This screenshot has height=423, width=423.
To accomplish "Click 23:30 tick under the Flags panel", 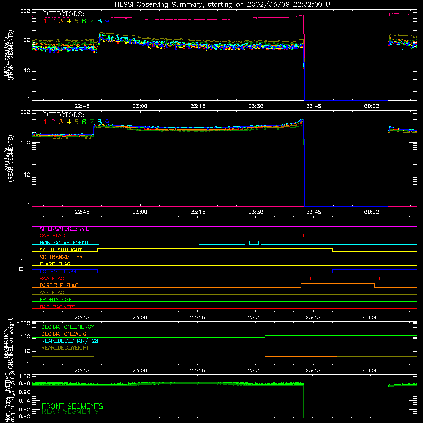I will (x=255, y=318).
